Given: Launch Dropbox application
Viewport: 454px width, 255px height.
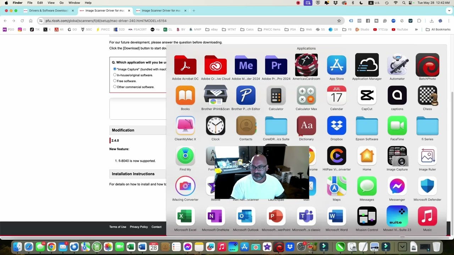Looking at the screenshot, I should click(337, 126).
